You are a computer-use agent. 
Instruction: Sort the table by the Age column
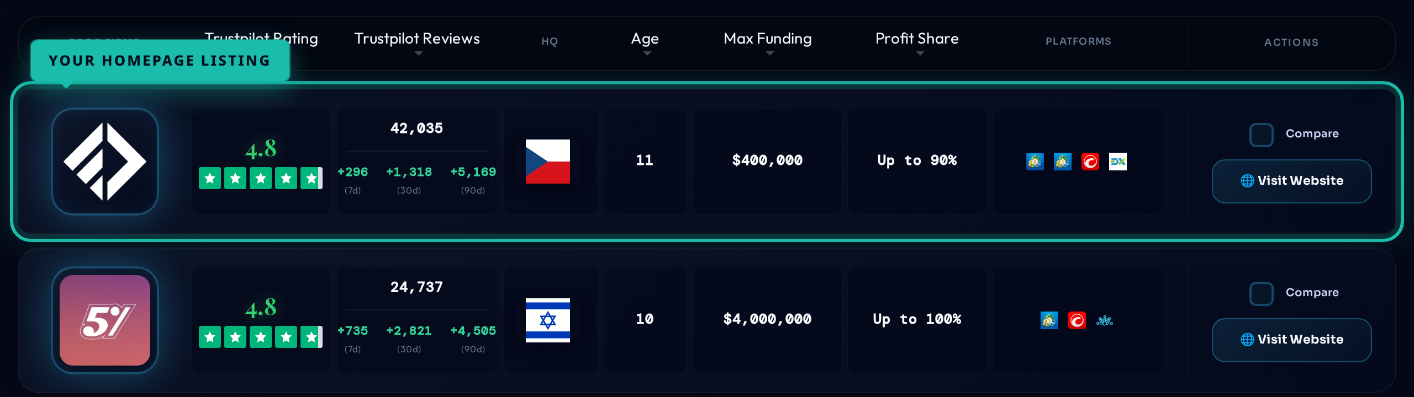(647, 53)
